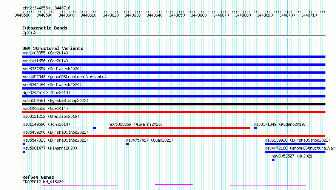Click the red bar under nsv5439208
This screenshot has height=190, width=336.
(x=174, y=136)
